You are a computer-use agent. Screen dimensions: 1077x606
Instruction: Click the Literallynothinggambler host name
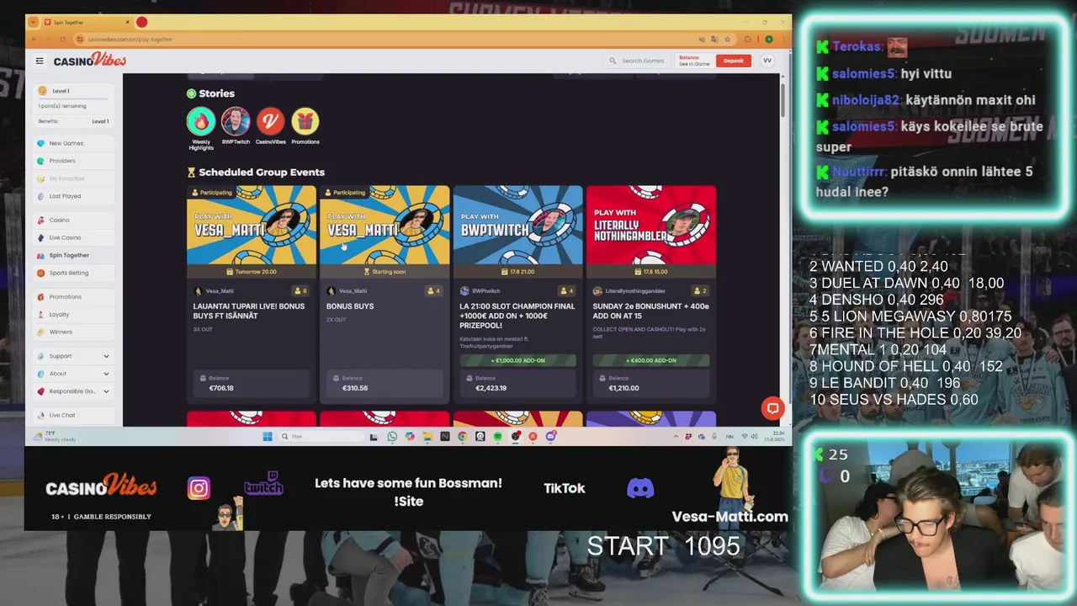pyautogui.click(x=635, y=291)
